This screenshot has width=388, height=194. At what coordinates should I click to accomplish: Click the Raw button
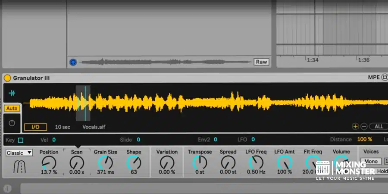(x=262, y=62)
